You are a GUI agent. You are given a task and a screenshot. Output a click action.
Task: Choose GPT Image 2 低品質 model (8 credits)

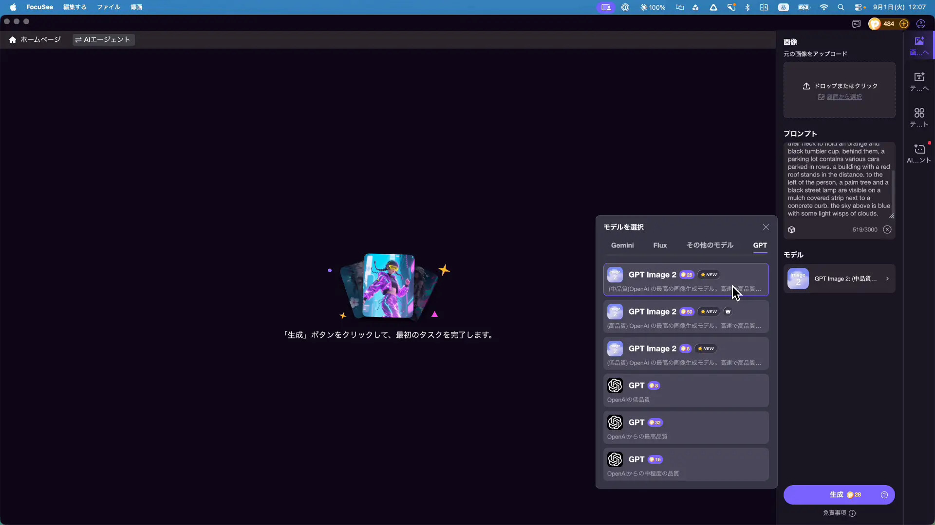686,353
